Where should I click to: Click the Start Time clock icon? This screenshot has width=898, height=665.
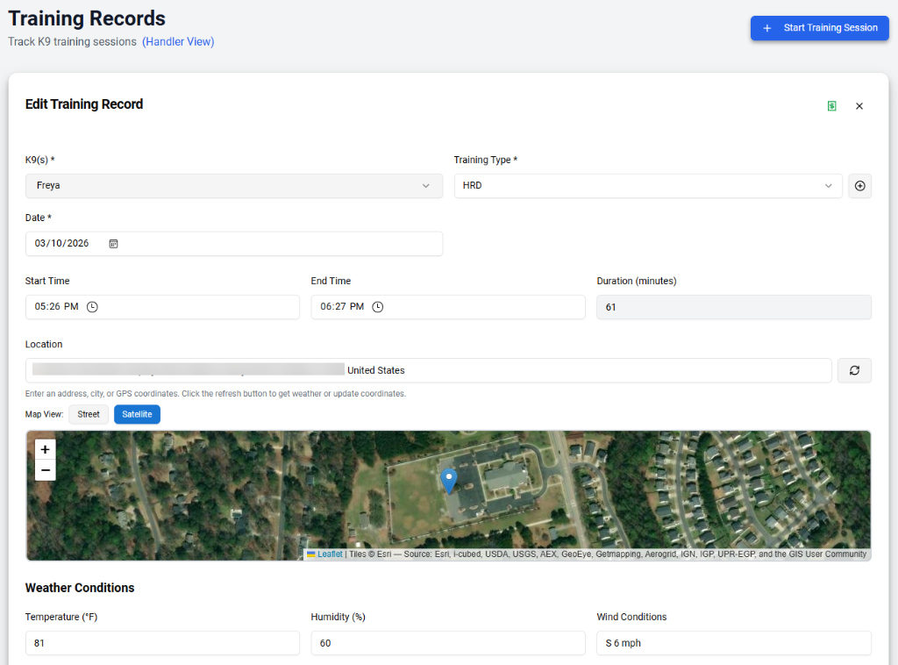[x=92, y=307]
